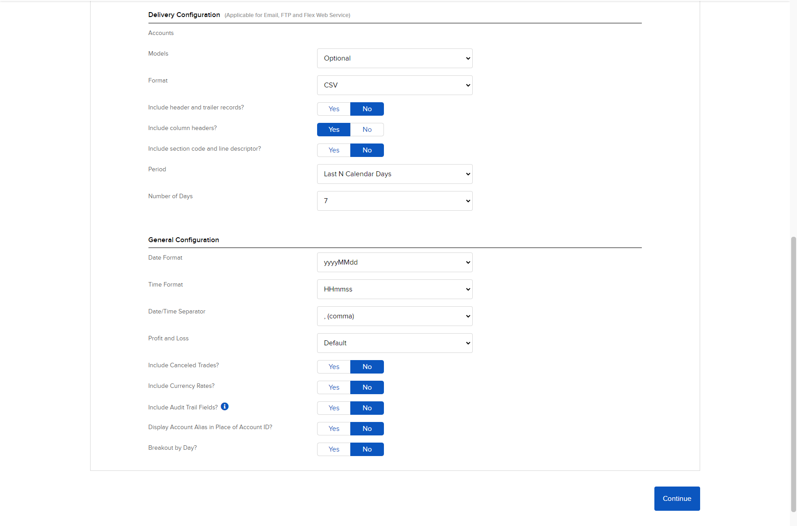Click the Profit and Loss label
This screenshot has width=797, height=526.
point(168,339)
